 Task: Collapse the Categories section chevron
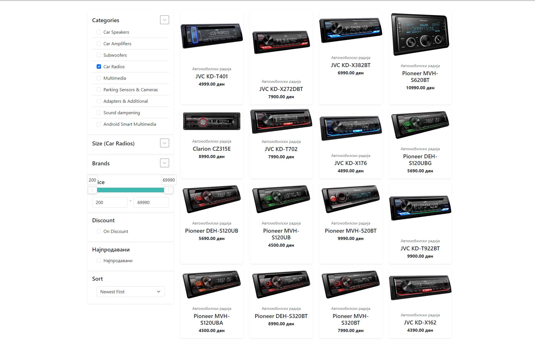(165, 20)
